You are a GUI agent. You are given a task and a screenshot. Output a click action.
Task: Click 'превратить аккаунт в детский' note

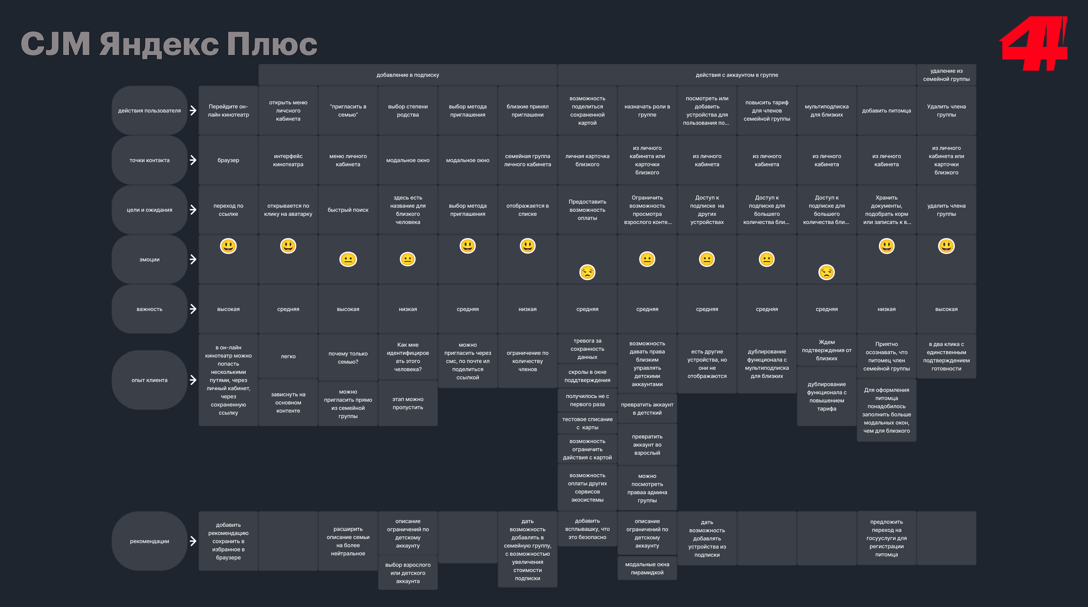click(647, 409)
